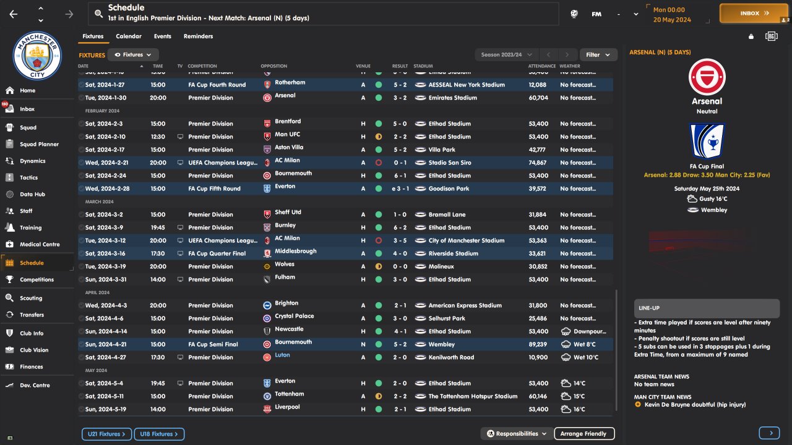Switch to the Calendar tab
The width and height of the screenshot is (792, 445).
pyautogui.click(x=129, y=36)
